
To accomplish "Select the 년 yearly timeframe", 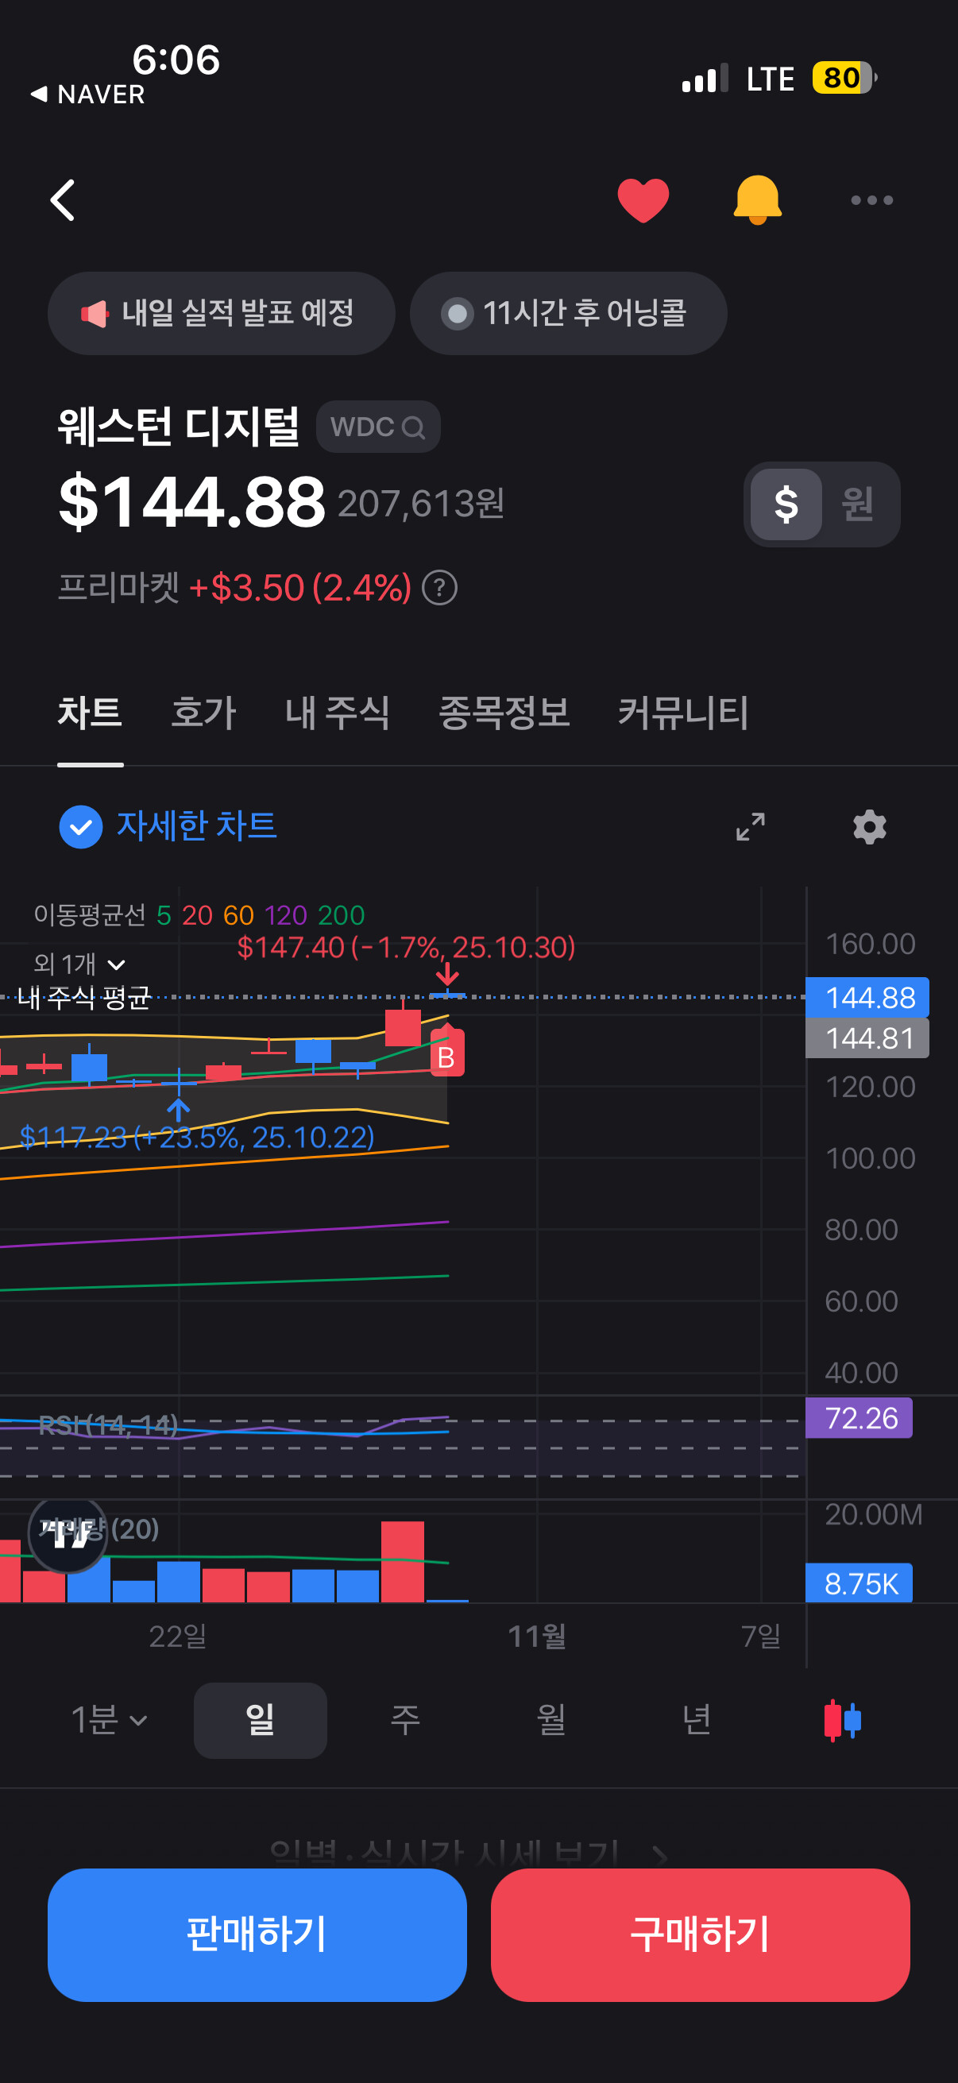I will [697, 1720].
